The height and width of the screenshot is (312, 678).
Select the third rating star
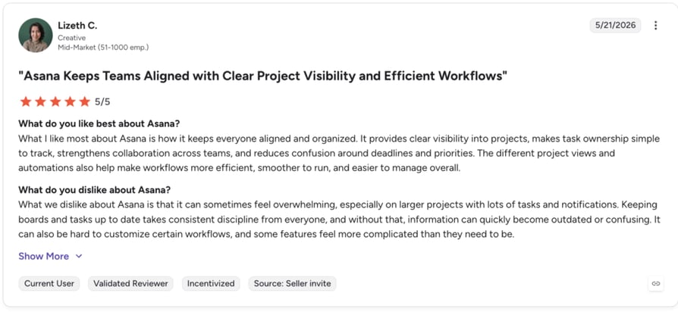point(55,101)
